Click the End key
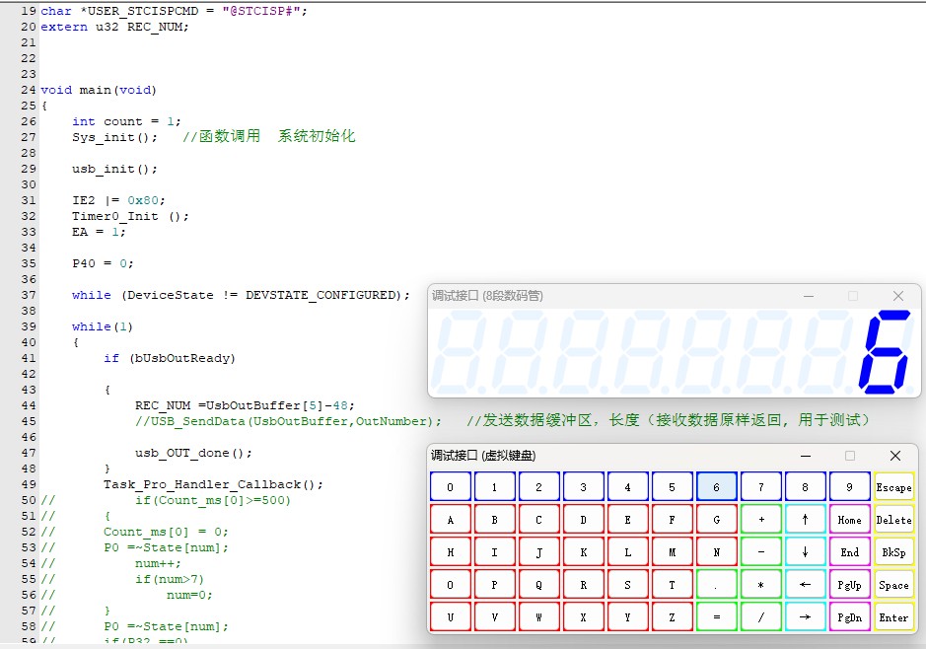The image size is (926, 649). [849, 552]
